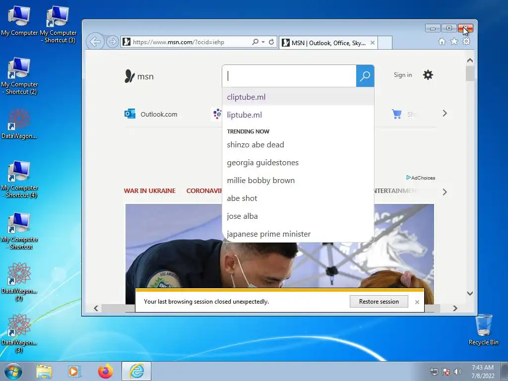
Task: Click the blue MSN search button
Action: tap(365, 76)
